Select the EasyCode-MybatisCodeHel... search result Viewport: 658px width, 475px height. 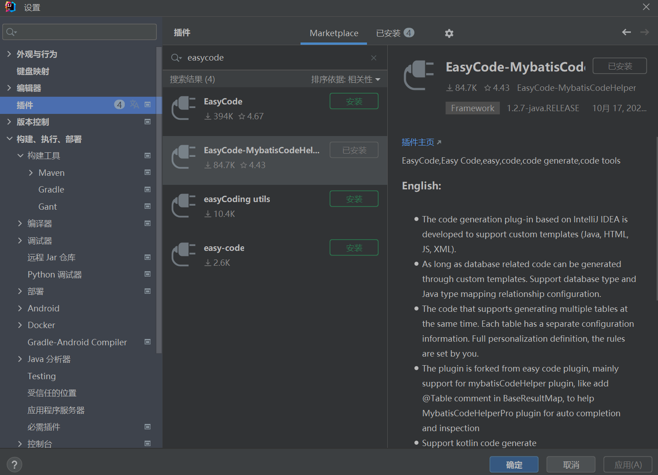tap(275, 160)
